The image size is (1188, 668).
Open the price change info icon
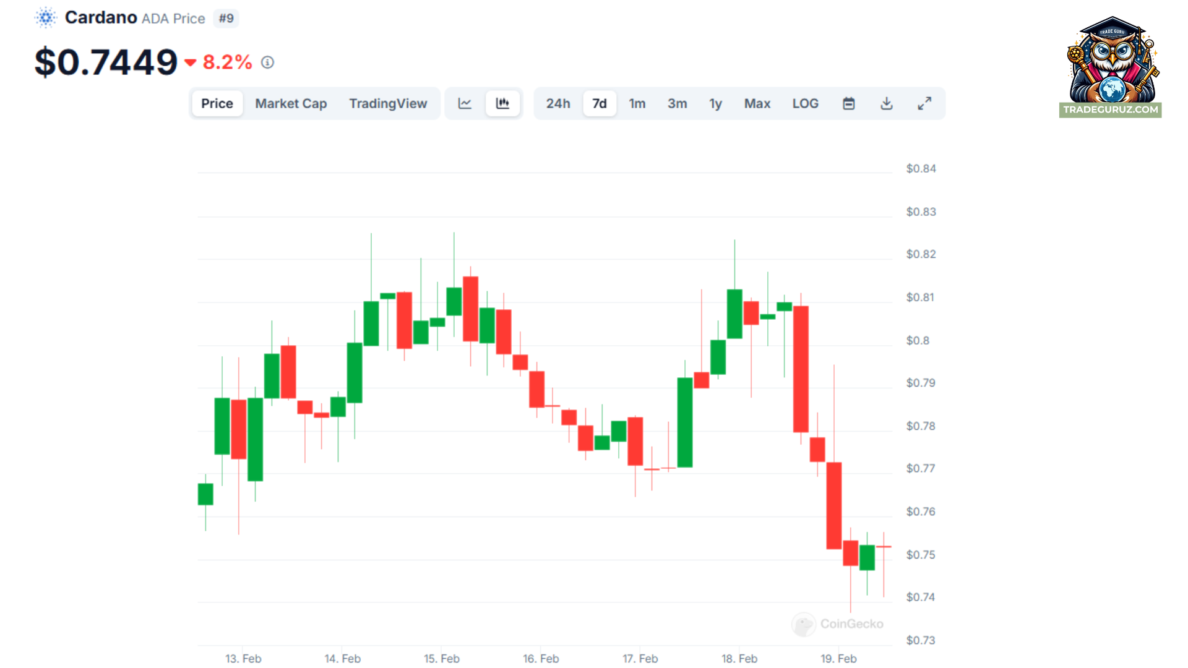[267, 62]
